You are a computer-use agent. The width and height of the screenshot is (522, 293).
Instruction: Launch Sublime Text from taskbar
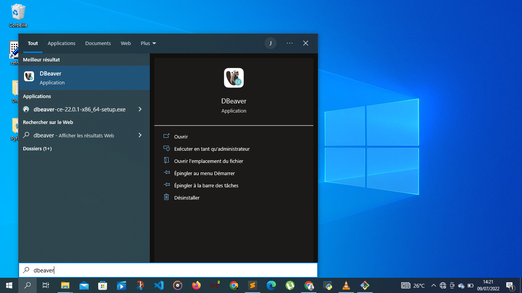[253, 285]
